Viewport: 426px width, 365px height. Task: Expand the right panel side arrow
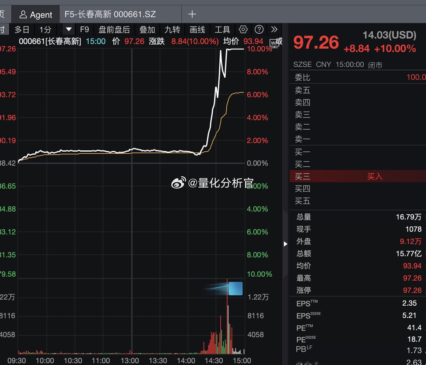pos(285,244)
